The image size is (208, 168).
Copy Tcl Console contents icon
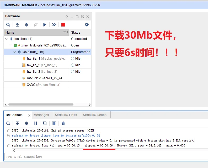pos(45,124)
